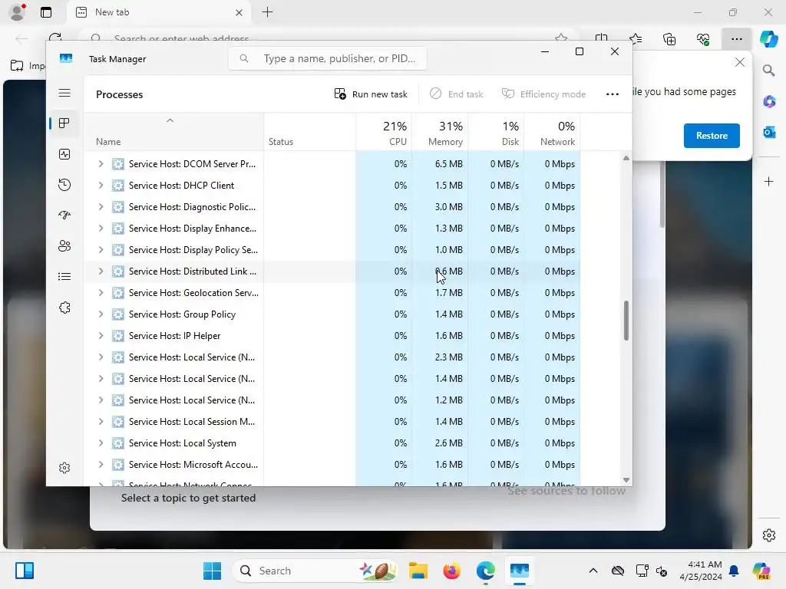
Task: Open Task Manager navigation hamburger menu
Action: coord(64,93)
